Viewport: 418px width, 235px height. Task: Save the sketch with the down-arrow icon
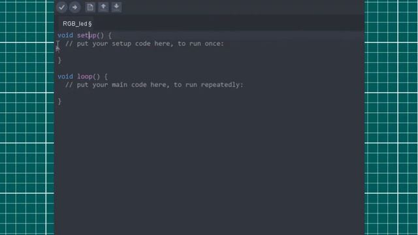(x=116, y=7)
